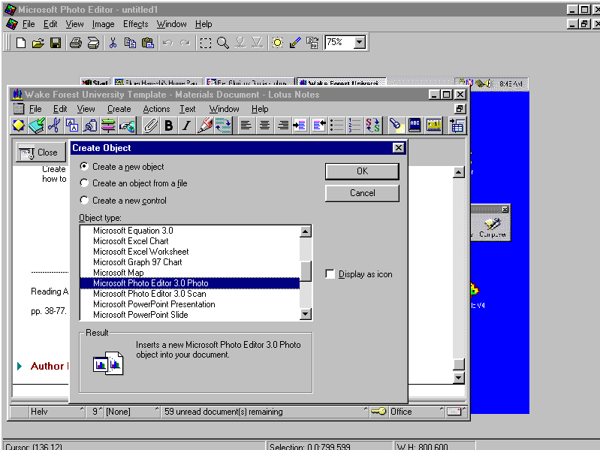The image size is (600, 450).
Task: Click the Object type list's down scroll arrow
Action: pyautogui.click(x=306, y=314)
